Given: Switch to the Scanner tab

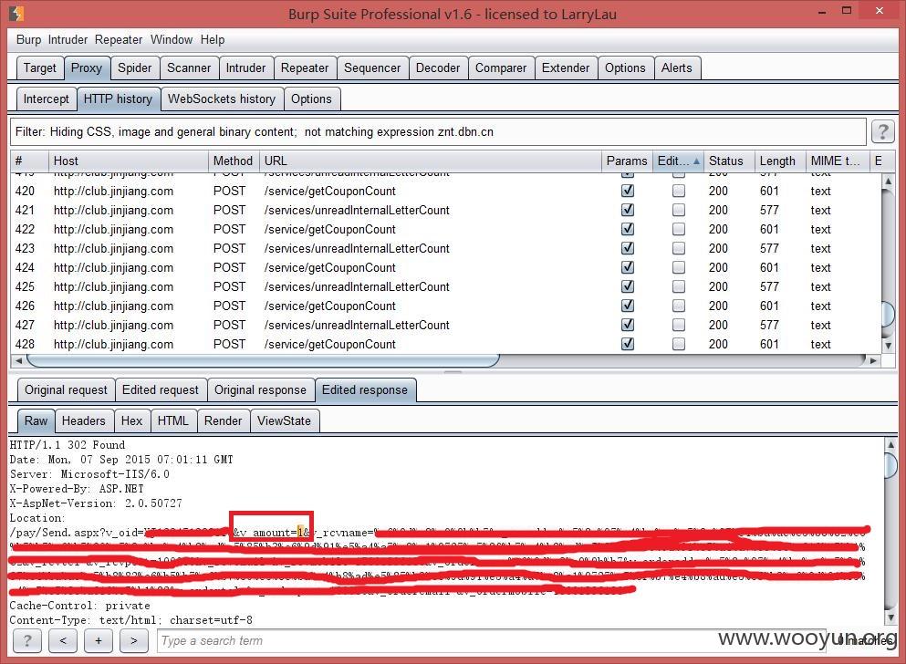Looking at the screenshot, I should 189,68.
